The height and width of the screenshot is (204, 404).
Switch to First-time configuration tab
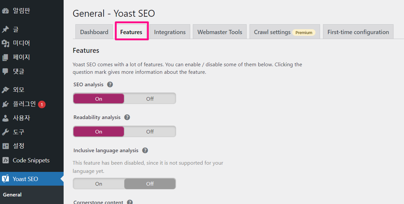point(358,32)
